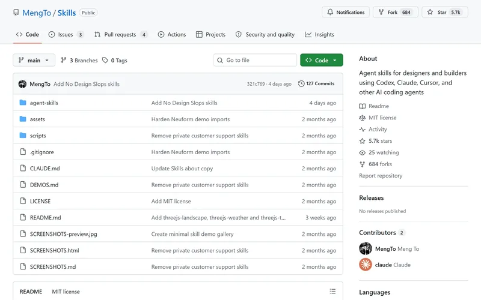Image resolution: width=481 pixels, height=300 pixels.
Task: Open commit message Add No Design Slops skills in header
Action: [x=87, y=84]
